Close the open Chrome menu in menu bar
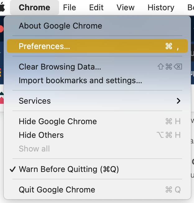 pyautogui.click(x=35, y=7)
